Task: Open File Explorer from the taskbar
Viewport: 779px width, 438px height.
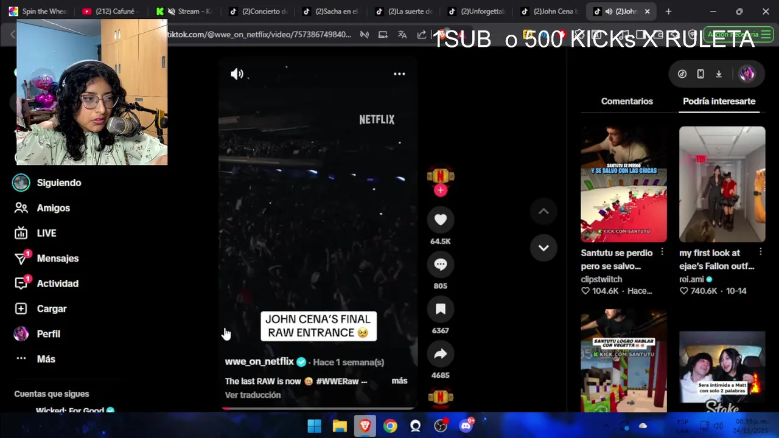Action: tap(340, 426)
